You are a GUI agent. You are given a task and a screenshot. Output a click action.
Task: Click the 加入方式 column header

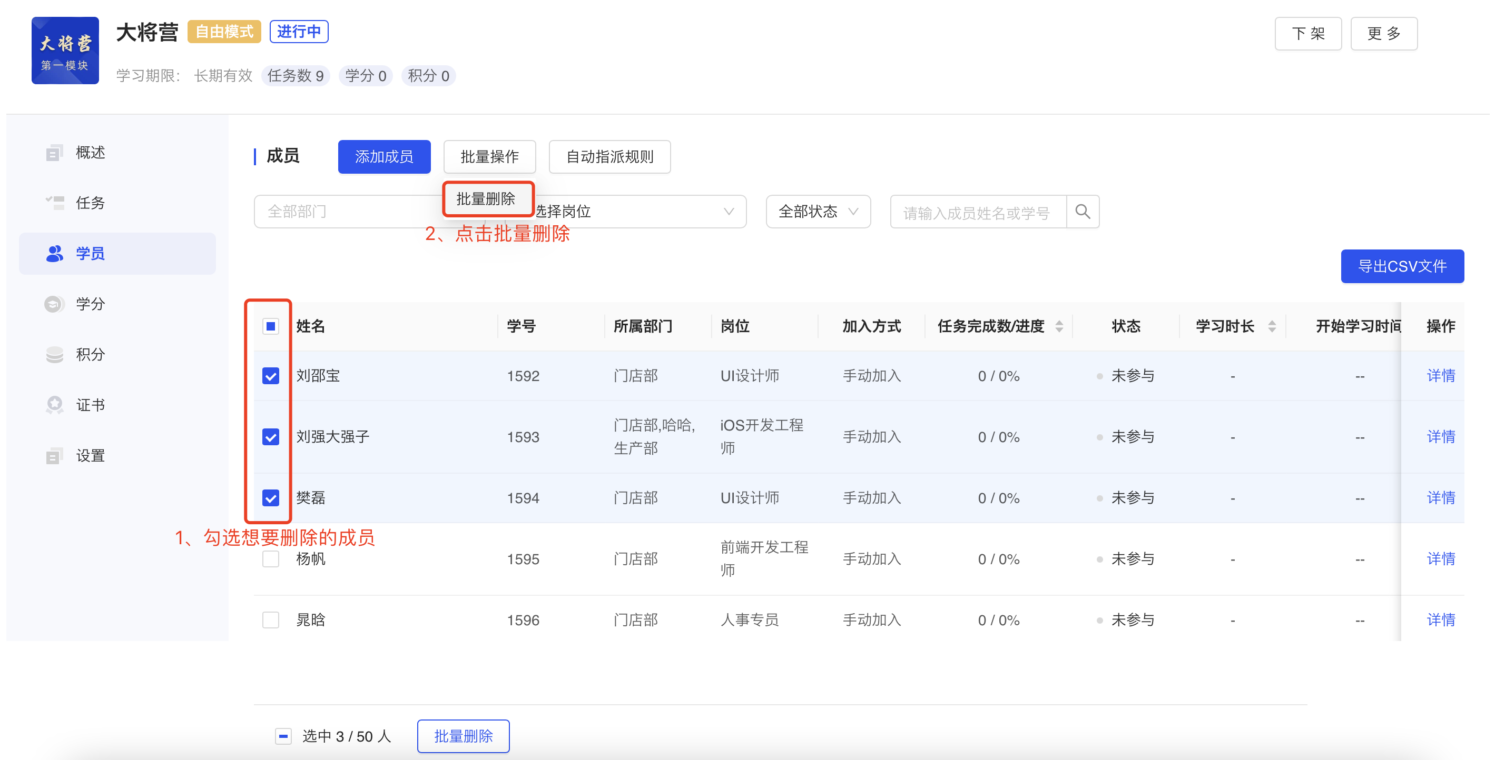[x=872, y=326]
